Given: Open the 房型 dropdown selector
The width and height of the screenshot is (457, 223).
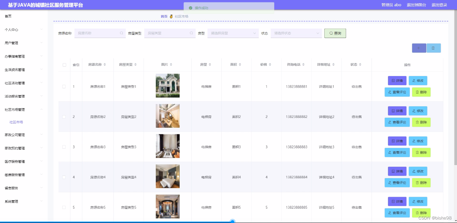Looking at the screenshot, I should coord(233,33).
